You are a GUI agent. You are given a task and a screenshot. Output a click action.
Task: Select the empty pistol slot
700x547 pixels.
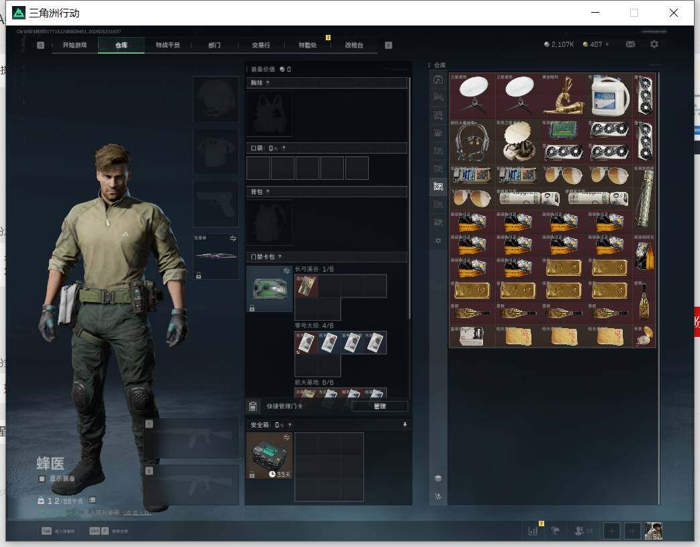[216, 204]
